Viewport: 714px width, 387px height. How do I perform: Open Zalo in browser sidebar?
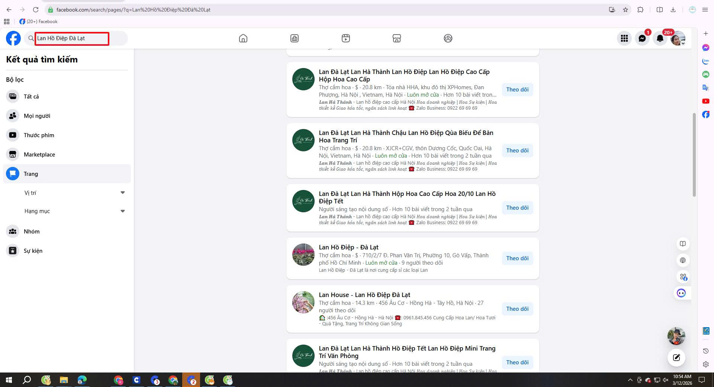pyautogui.click(x=705, y=61)
